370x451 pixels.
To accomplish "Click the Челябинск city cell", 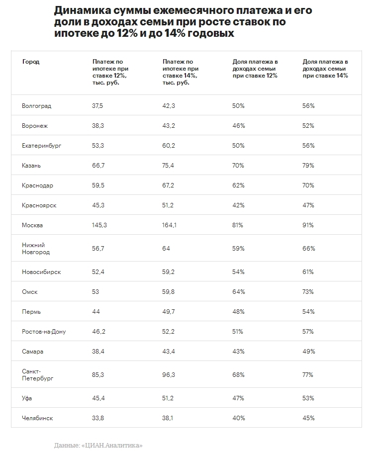I will tap(37, 418).
